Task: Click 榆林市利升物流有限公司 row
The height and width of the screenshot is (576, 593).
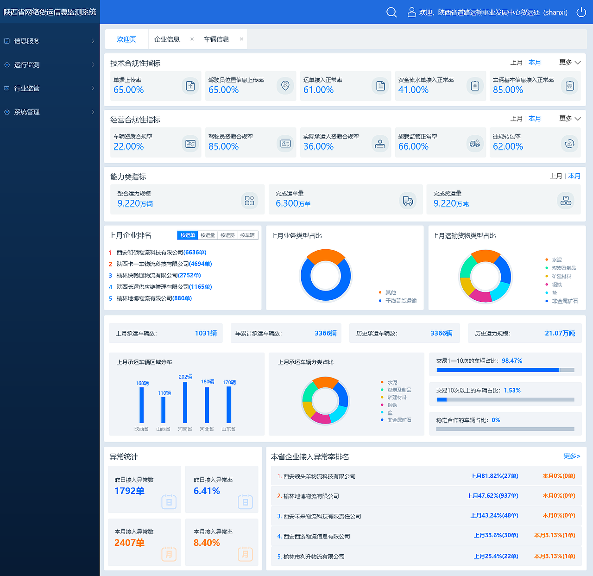Action: click(426, 556)
